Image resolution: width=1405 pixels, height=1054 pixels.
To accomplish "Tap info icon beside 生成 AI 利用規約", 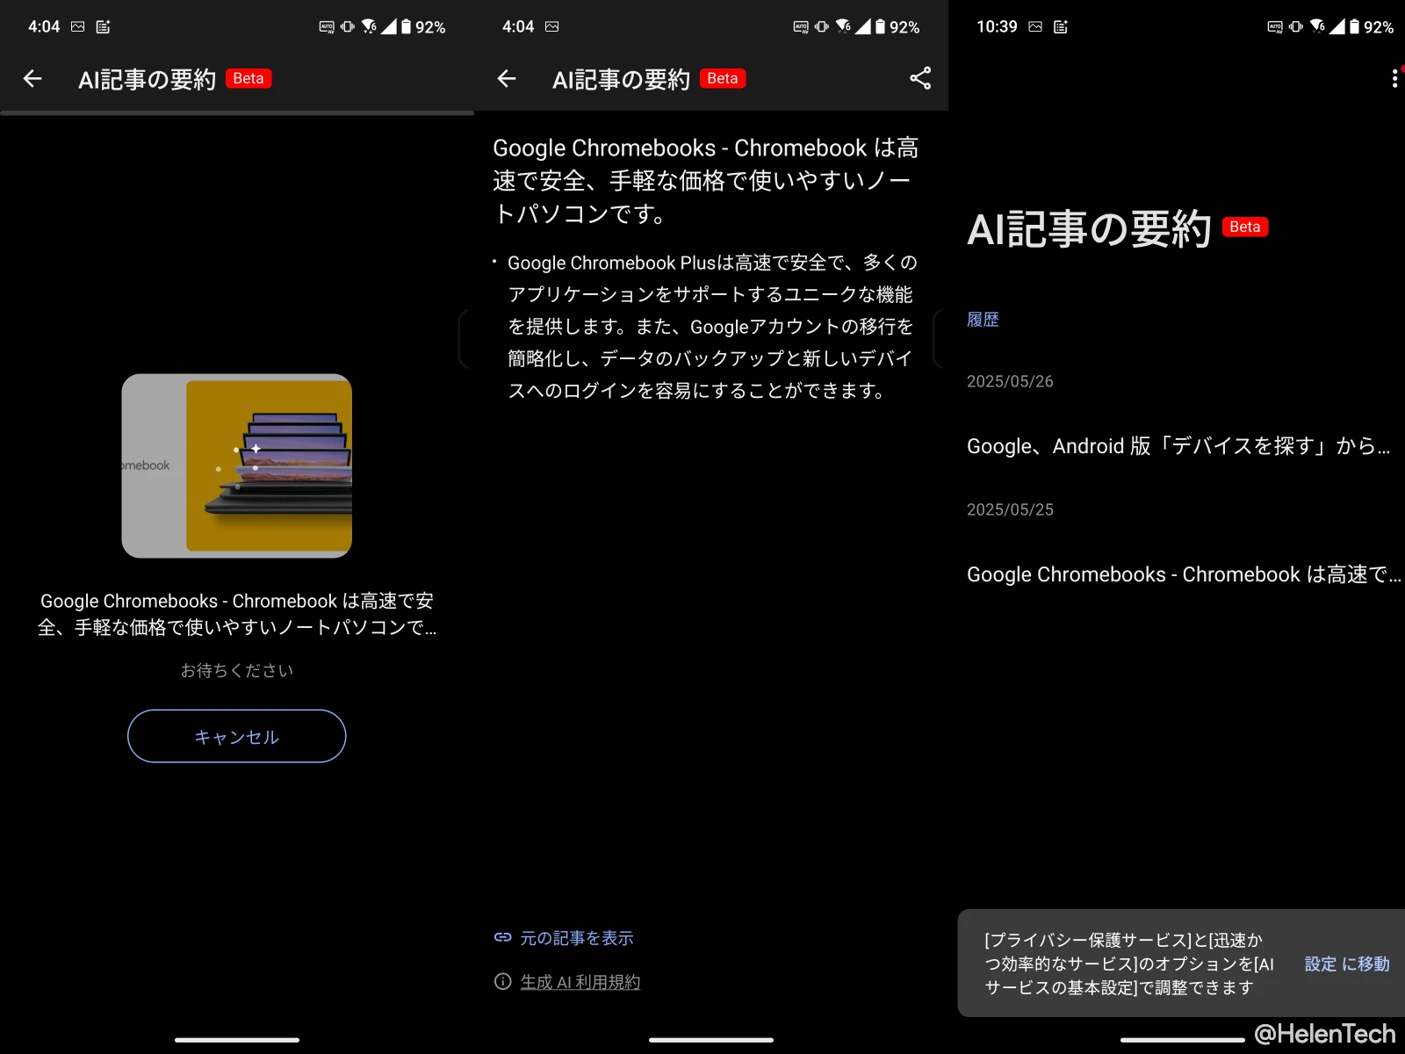I will tap(502, 981).
